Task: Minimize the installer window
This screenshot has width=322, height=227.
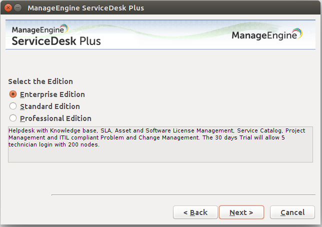Action: [18, 8]
